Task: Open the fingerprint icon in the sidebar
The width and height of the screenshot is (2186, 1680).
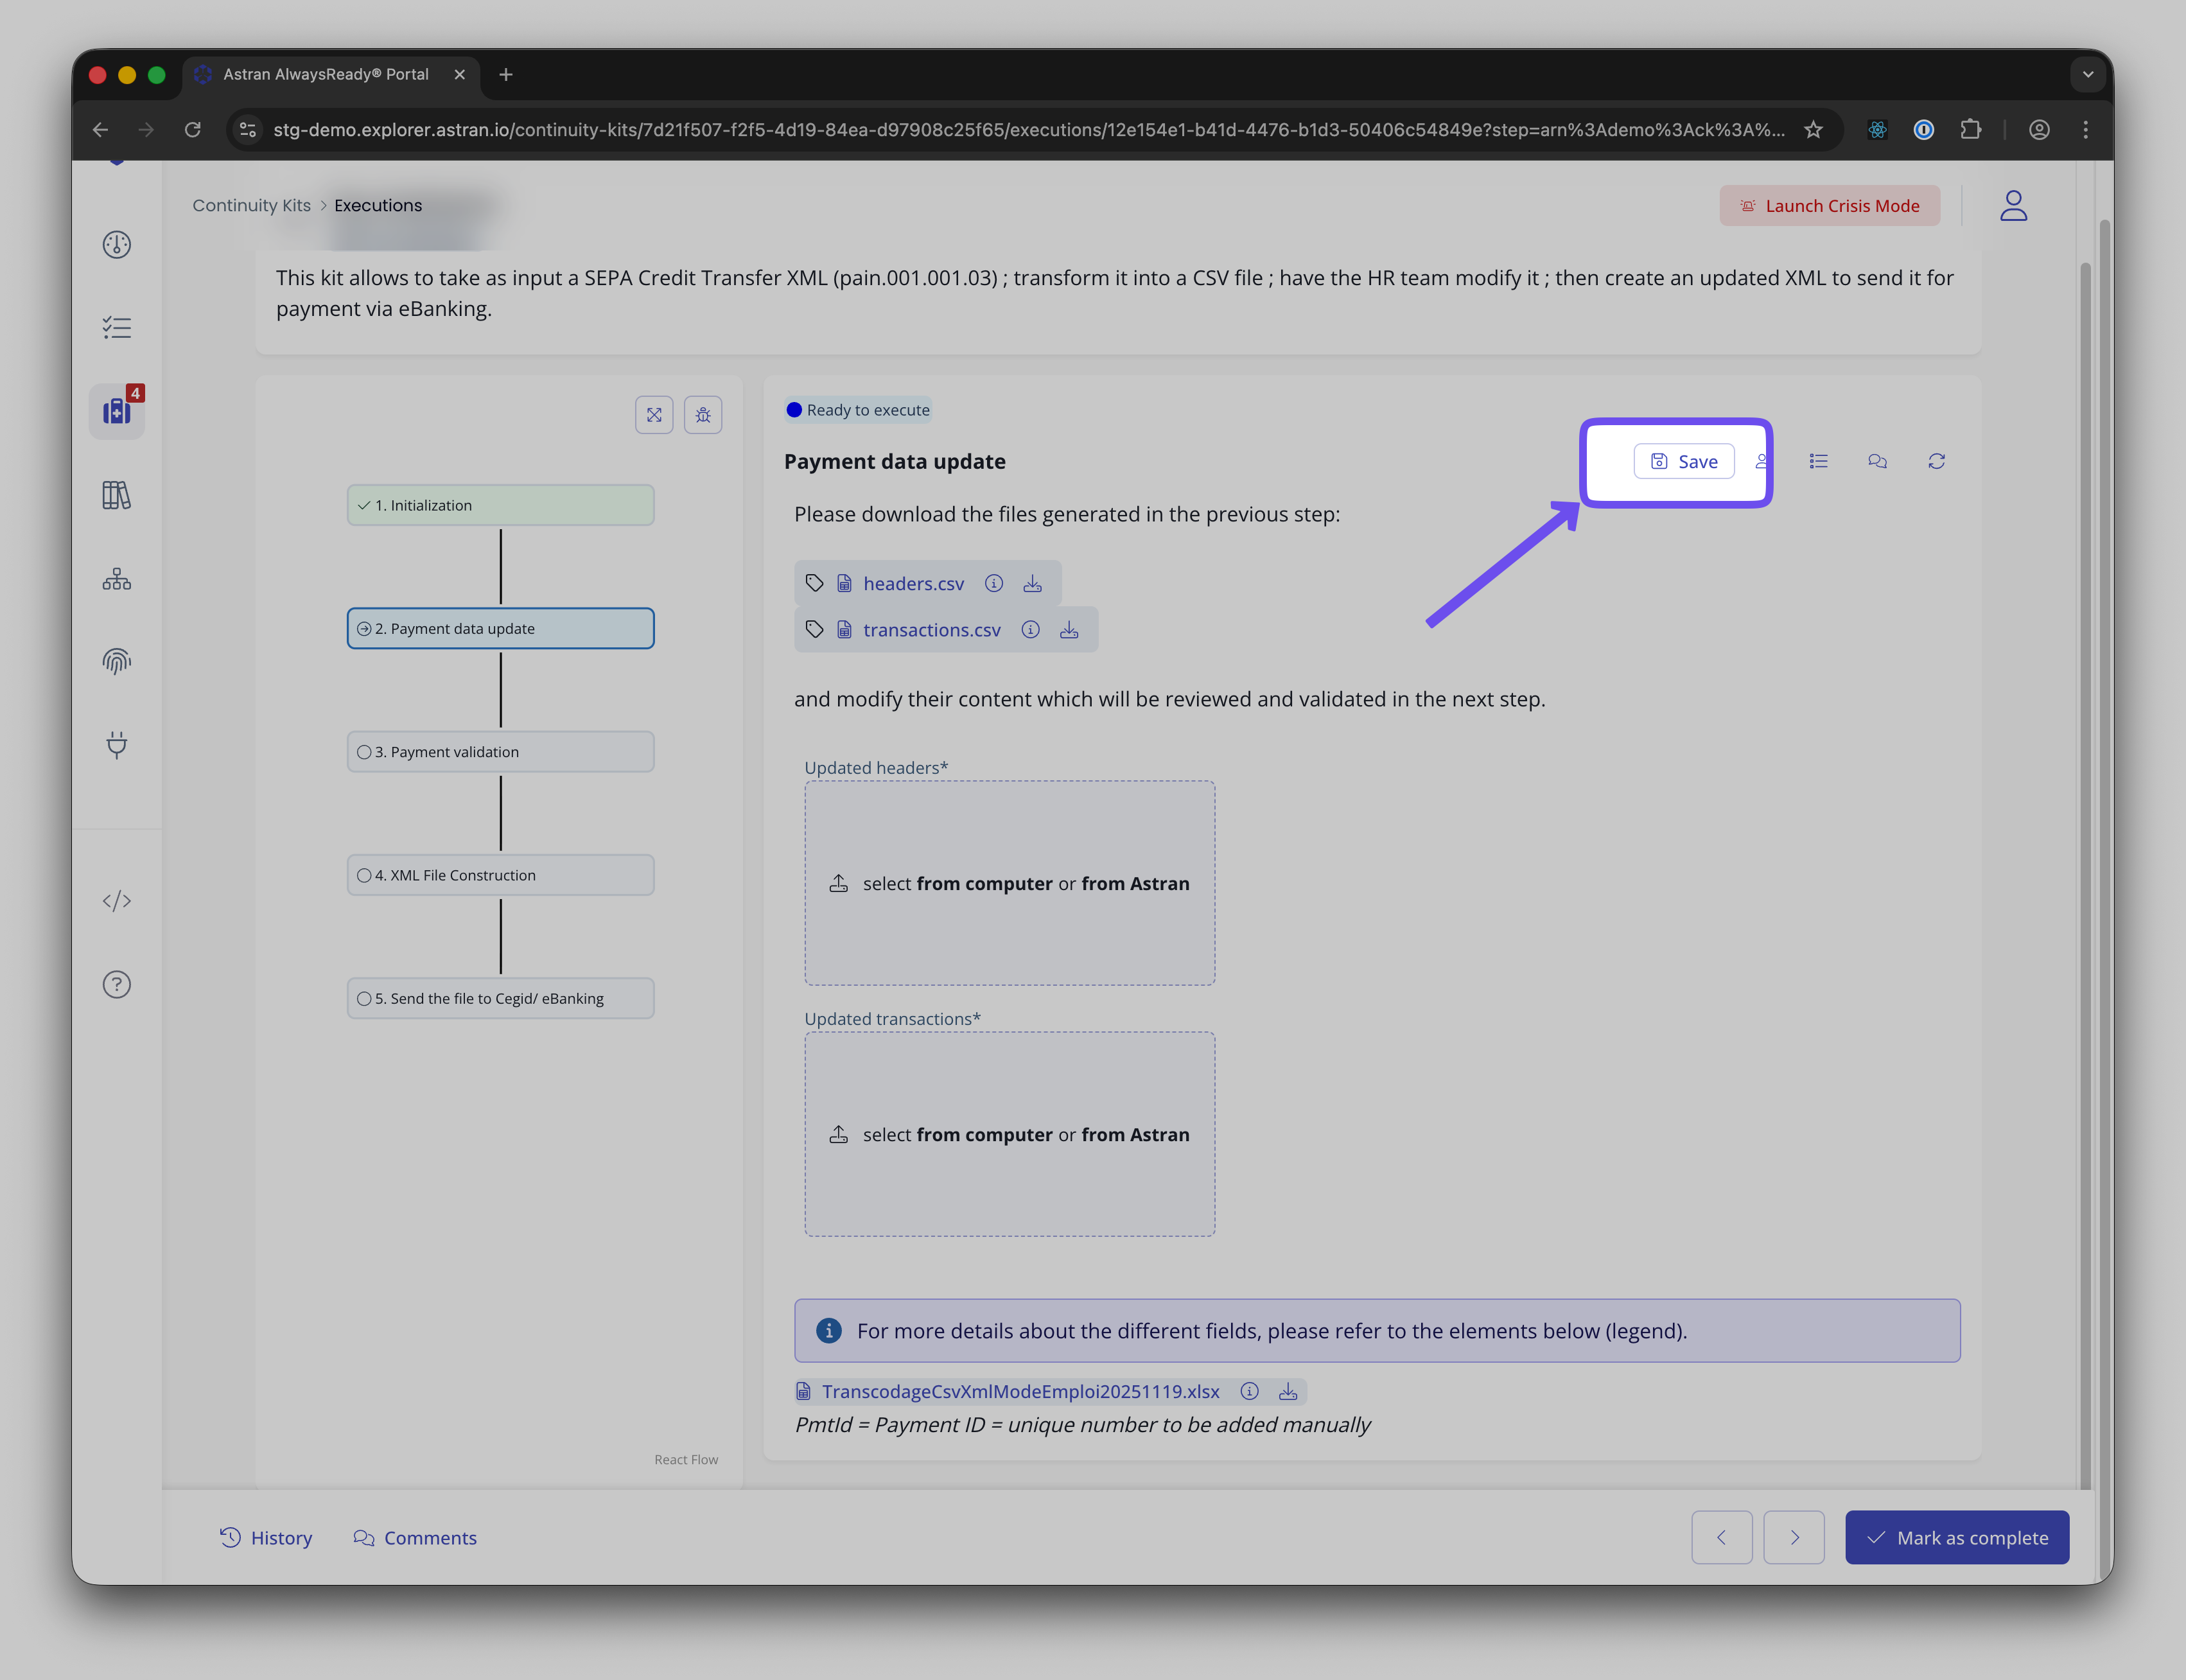Action: tap(117, 660)
